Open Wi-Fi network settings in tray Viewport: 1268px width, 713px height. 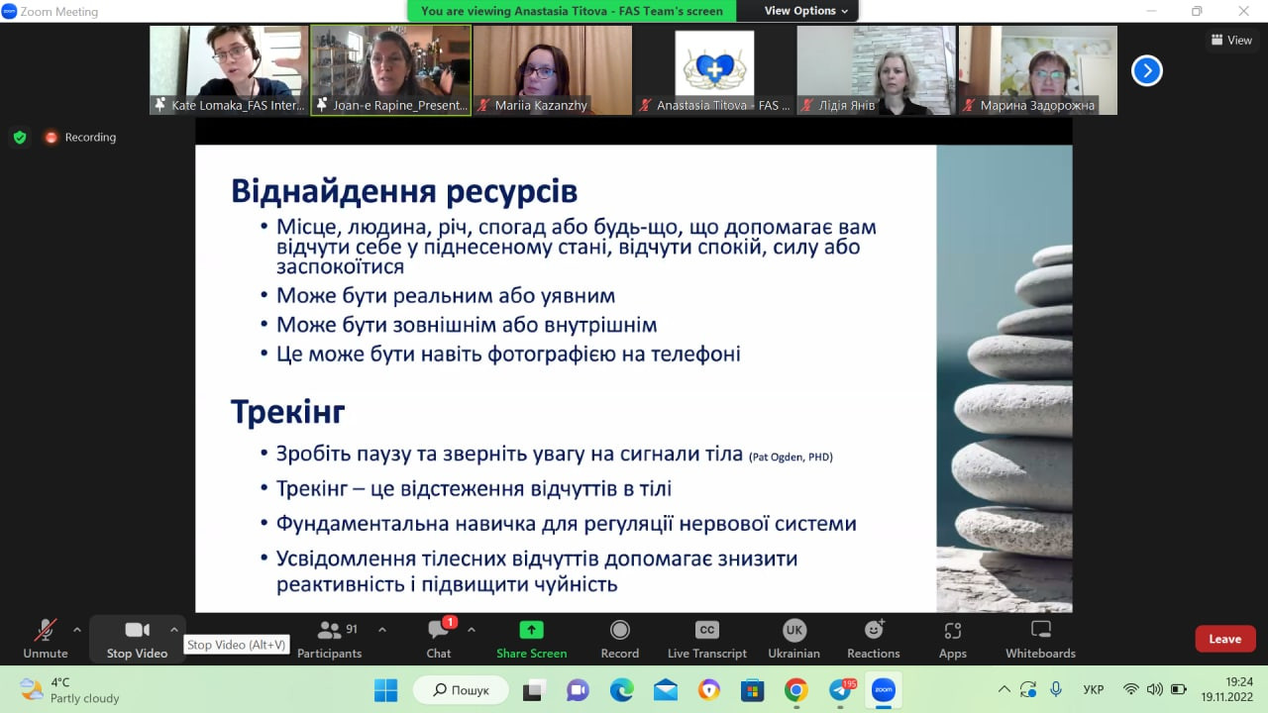pyautogui.click(x=1131, y=689)
